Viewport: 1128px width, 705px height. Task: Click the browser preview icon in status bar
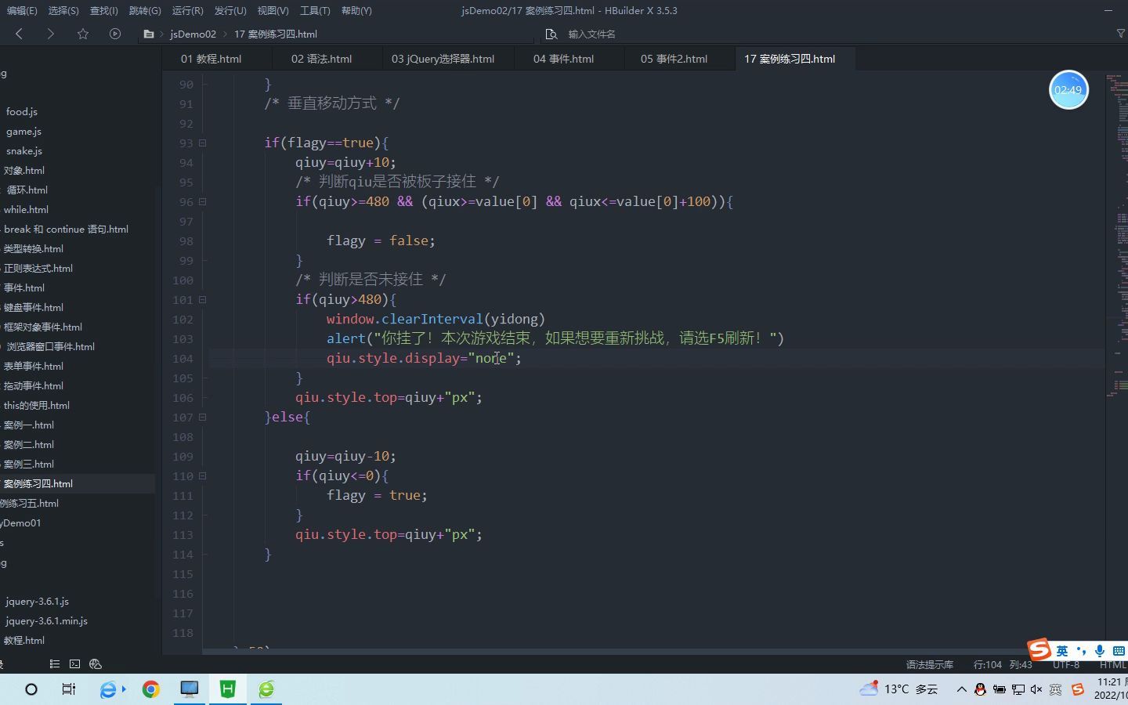click(x=96, y=663)
